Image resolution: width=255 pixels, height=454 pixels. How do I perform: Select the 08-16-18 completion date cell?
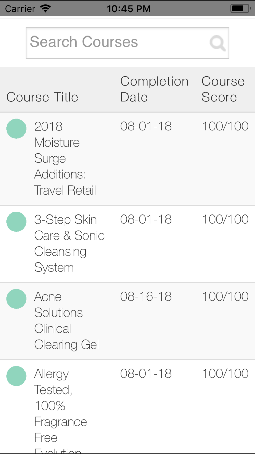click(146, 297)
